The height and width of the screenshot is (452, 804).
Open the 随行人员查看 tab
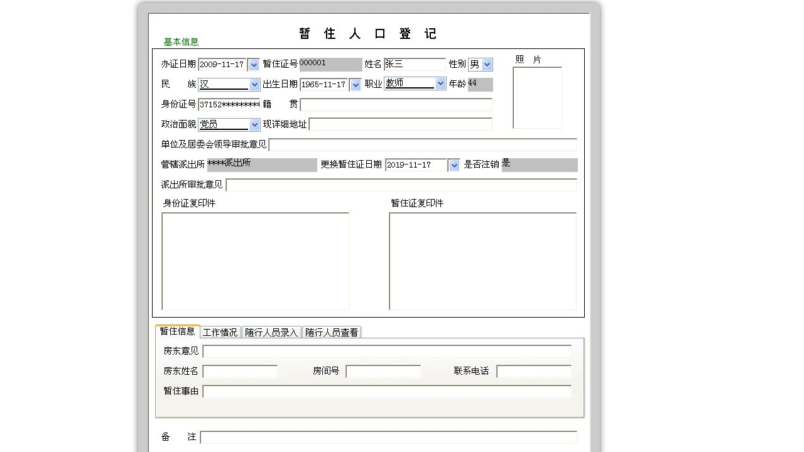332,332
